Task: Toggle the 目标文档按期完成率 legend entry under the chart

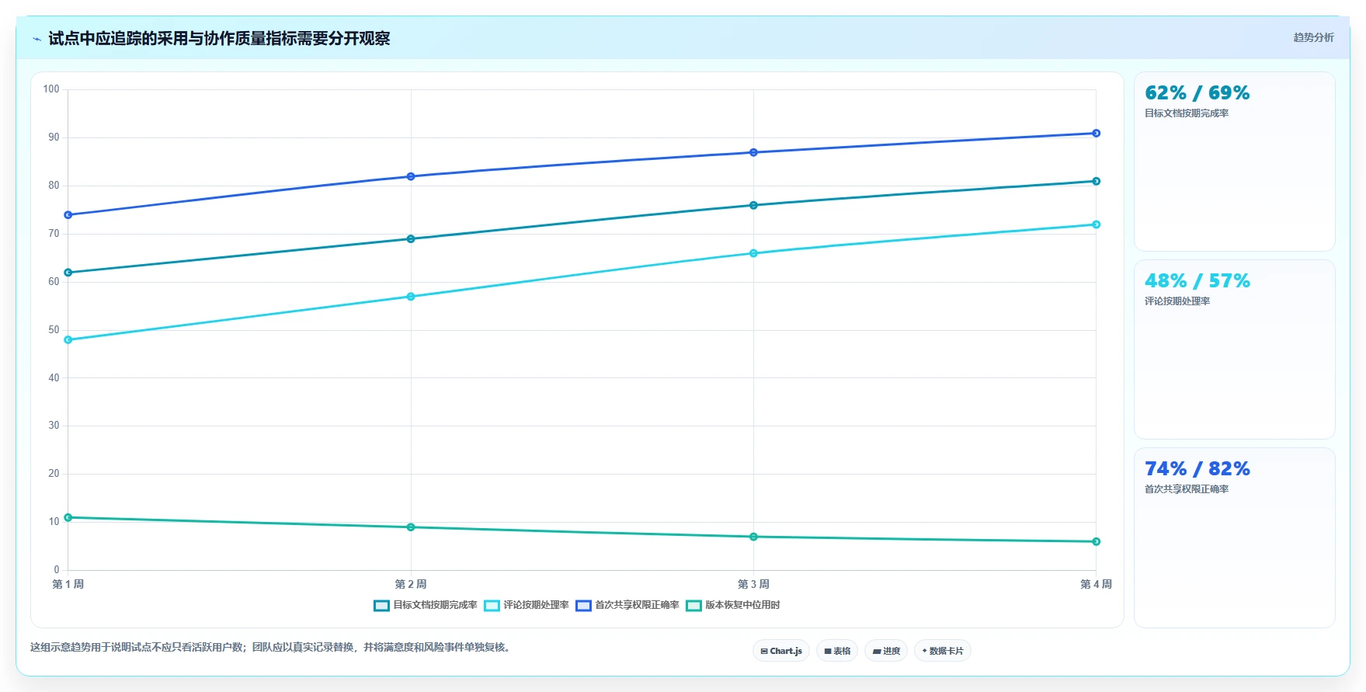Action: [426, 605]
